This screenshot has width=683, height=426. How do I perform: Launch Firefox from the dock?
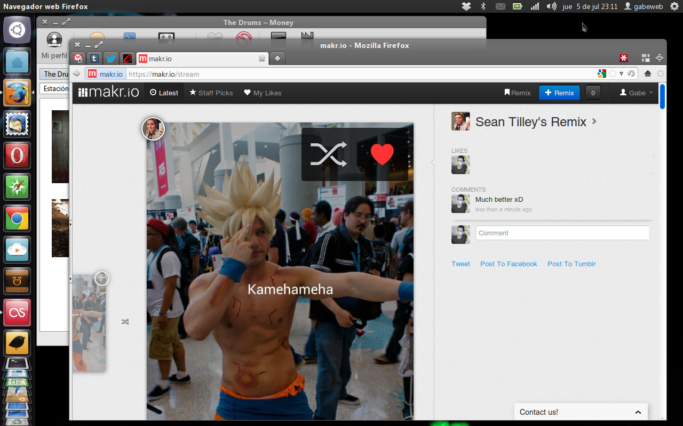pyautogui.click(x=17, y=93)
